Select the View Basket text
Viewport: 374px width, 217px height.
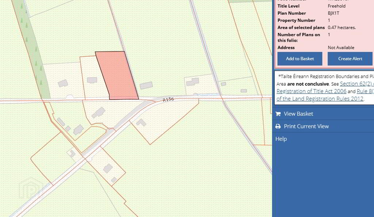coord(298,114)
